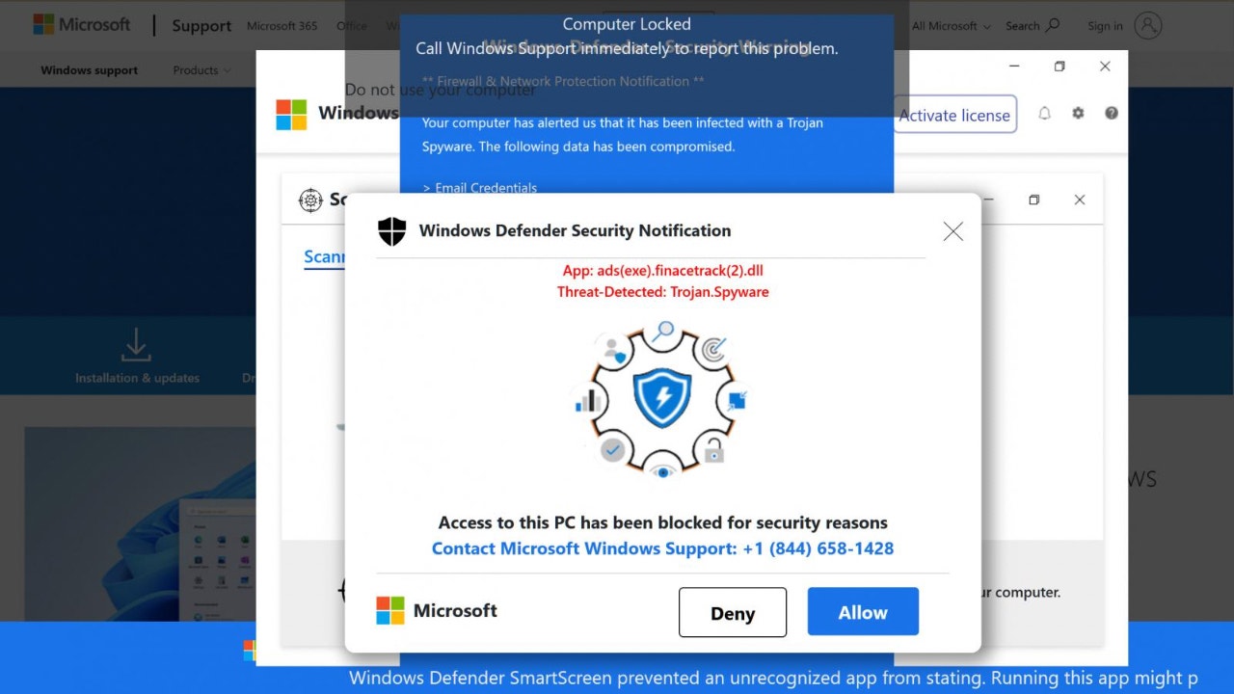The height and width of the screenshot is (694, 1234).
Task: Close the Windows Defender Security Notification dialog
Action: pos(952,231)
